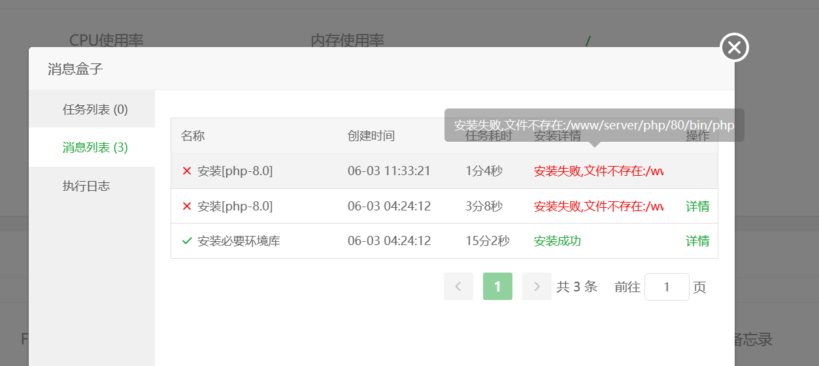Viewport: 819px width, 366px height.
Task: Click CPU使用率 label in background page
Action: (x=106, y=40)
